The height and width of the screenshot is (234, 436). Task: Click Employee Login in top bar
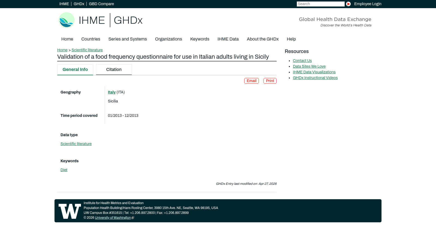point(368,4)
